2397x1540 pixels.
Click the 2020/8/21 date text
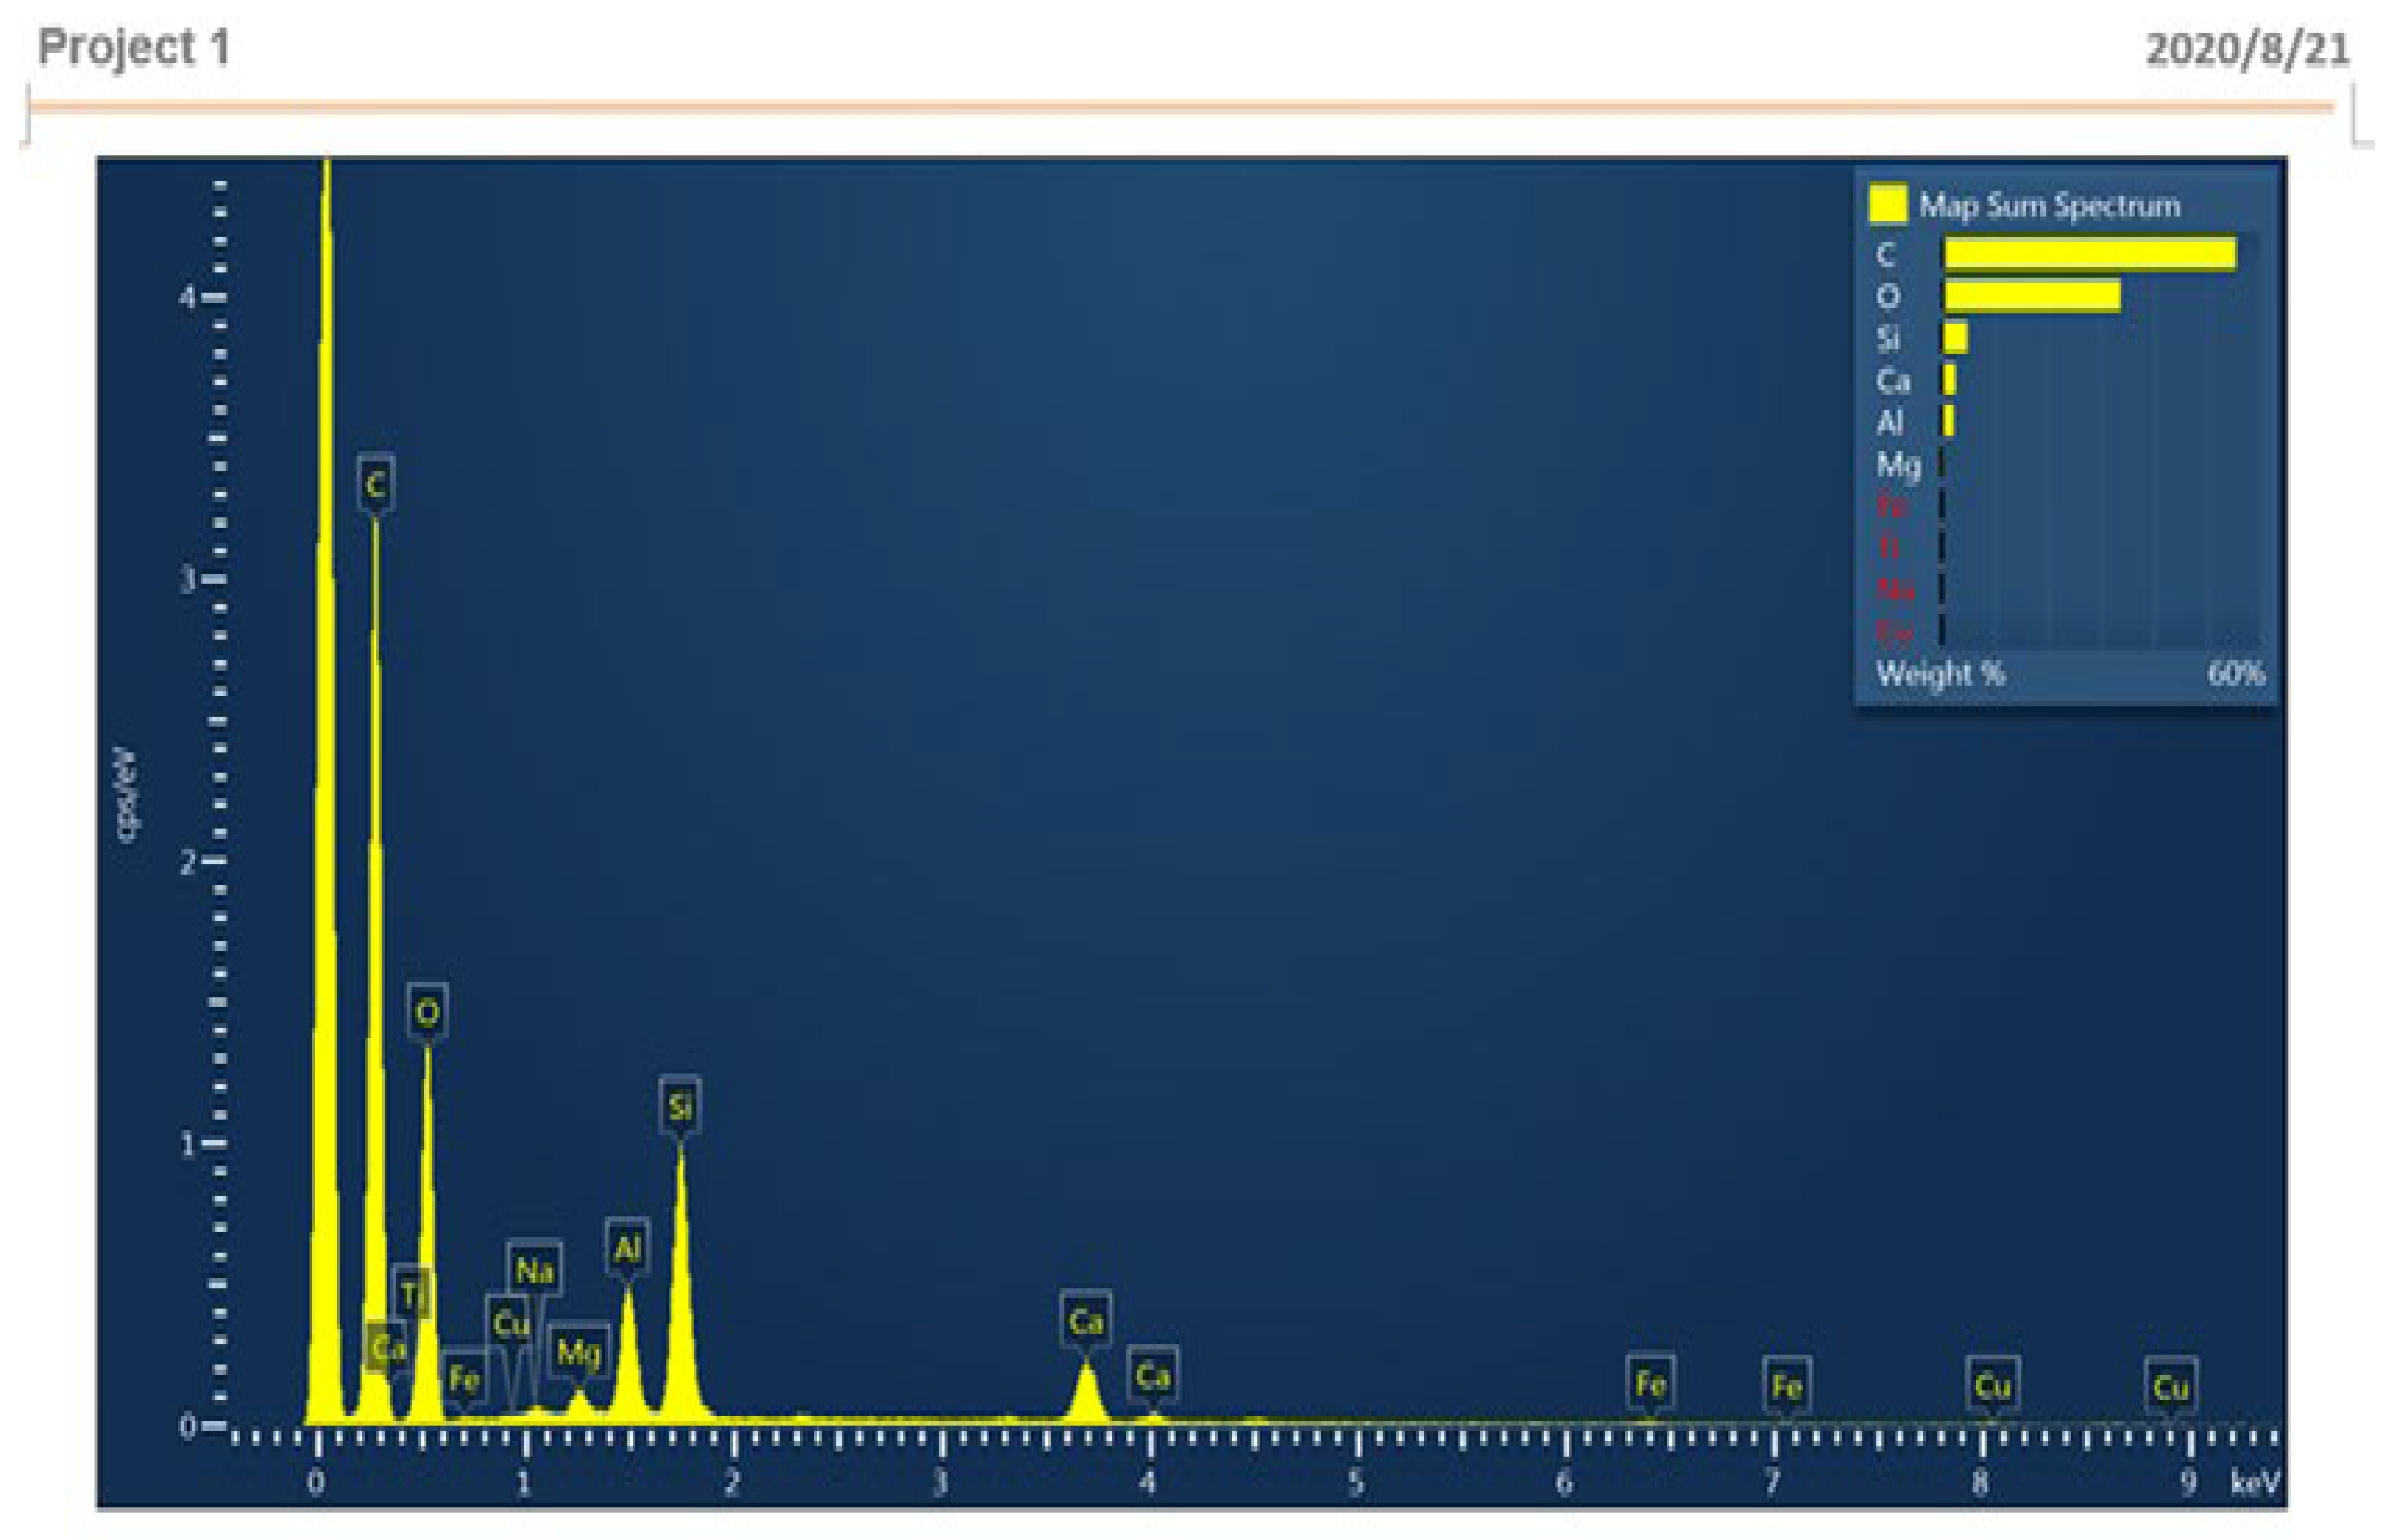click(2247, 49)
